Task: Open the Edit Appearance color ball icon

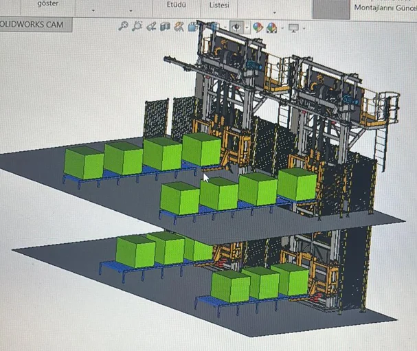Action: [x=258, y=27]
